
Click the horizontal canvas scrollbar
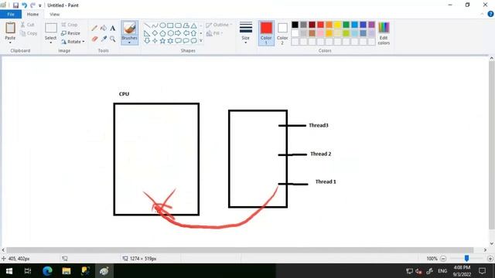tap(240, 250)
